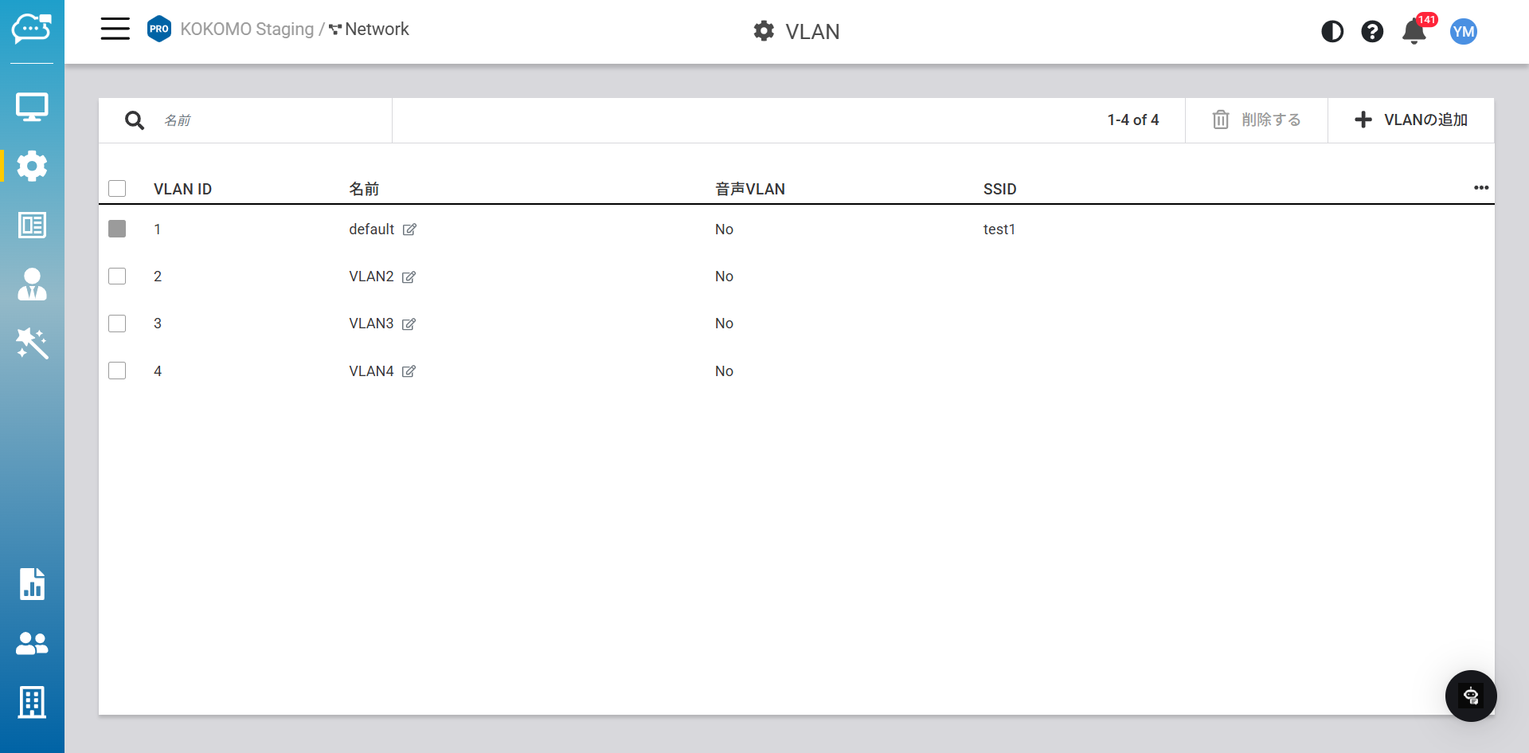Expand the table column options ellipsis
Viewport: 1529px width, 753px height.
[x=1481, y=188]
